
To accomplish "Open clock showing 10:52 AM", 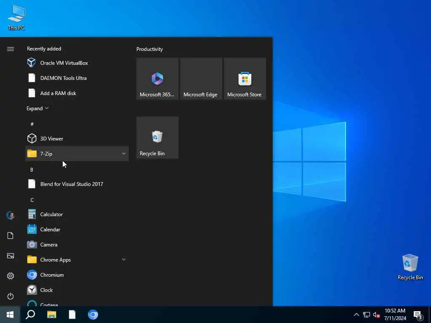I will (x=395, y=315).
